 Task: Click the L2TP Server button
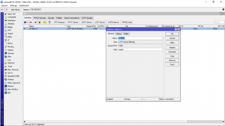[100, 22]
